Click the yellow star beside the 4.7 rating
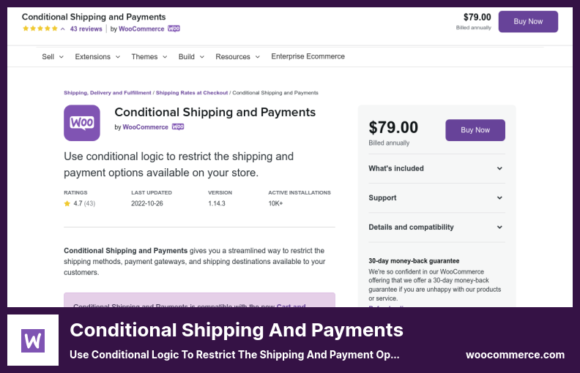 click(x=67, y=203)
